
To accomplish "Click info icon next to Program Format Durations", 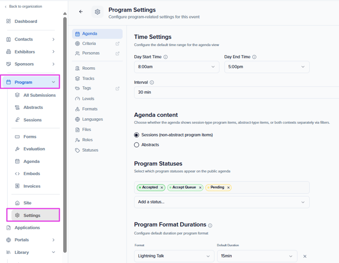I will [x=210, y=226].
